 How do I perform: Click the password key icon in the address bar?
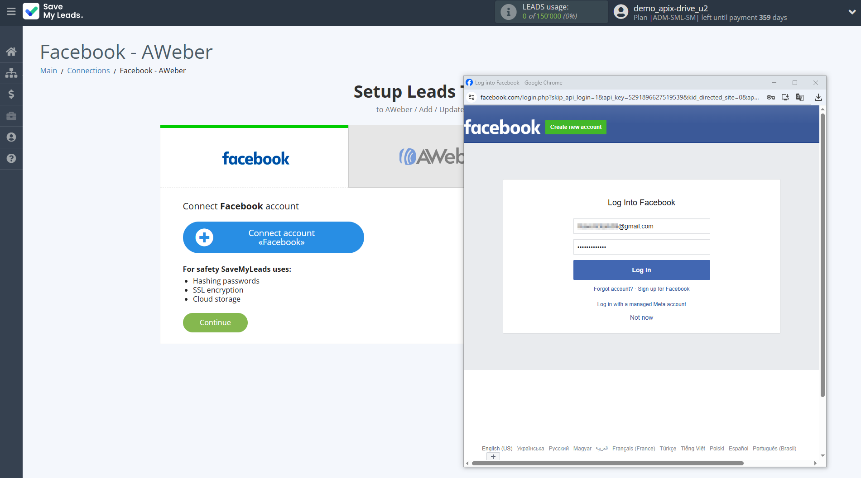[x=770, y=97]
